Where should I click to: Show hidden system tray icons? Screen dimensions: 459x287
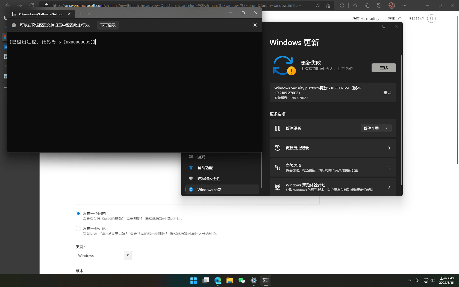(x=410, y=280)
